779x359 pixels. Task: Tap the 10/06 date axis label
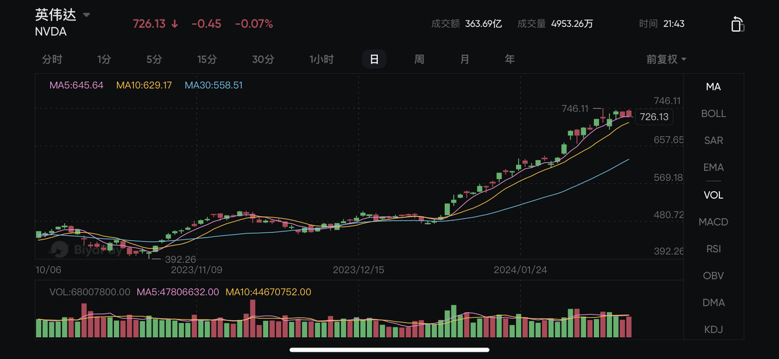49,270
